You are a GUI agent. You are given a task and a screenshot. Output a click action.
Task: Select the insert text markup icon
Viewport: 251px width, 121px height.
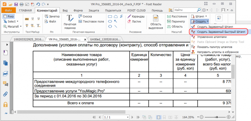38,26
